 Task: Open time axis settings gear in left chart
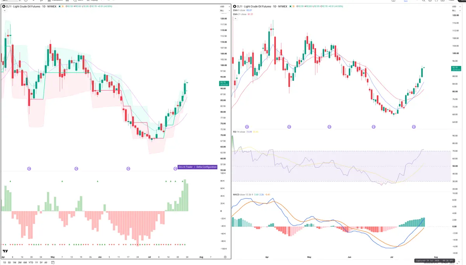pyautogui.click(x=225, y=257)
